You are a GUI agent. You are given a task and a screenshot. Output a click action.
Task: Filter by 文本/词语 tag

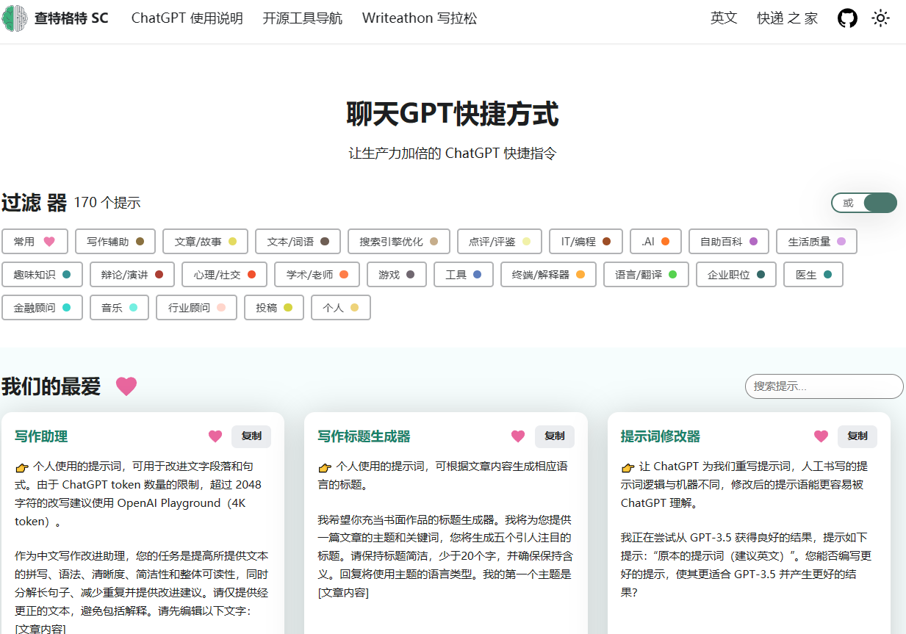tap(298, 241)
